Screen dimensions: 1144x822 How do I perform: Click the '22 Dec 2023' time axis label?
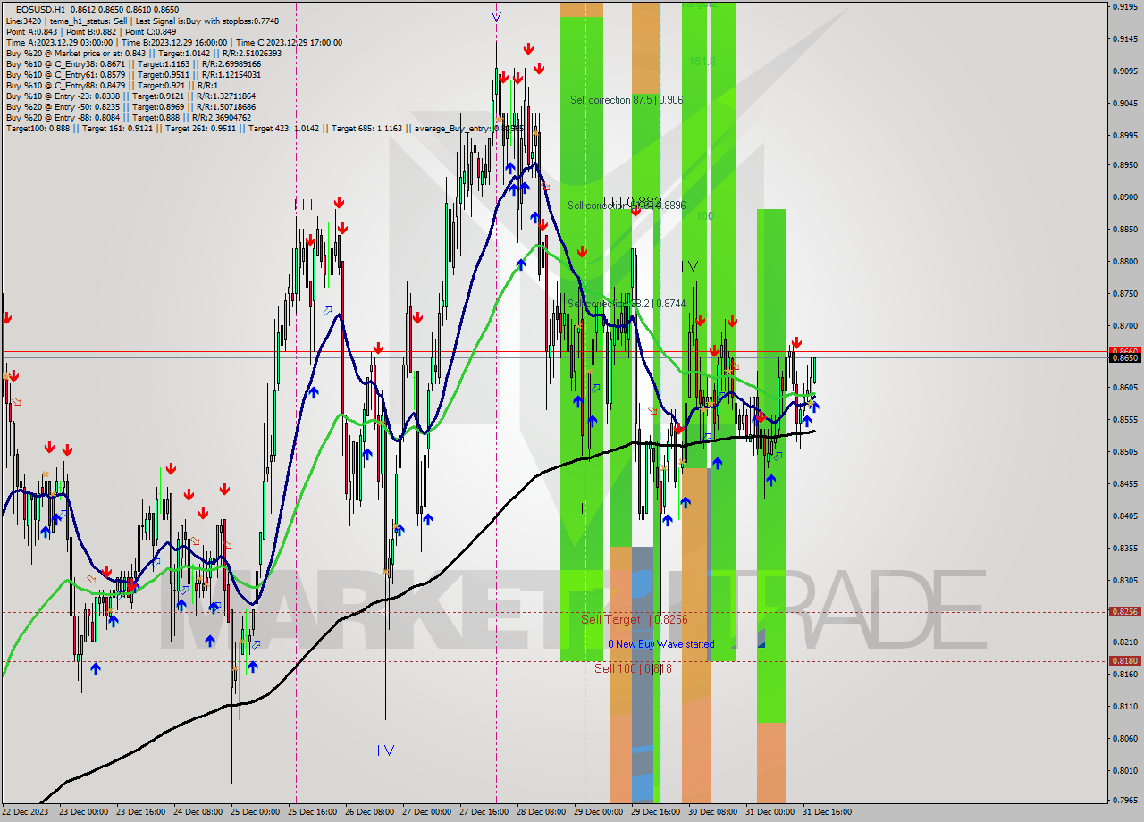26,812
